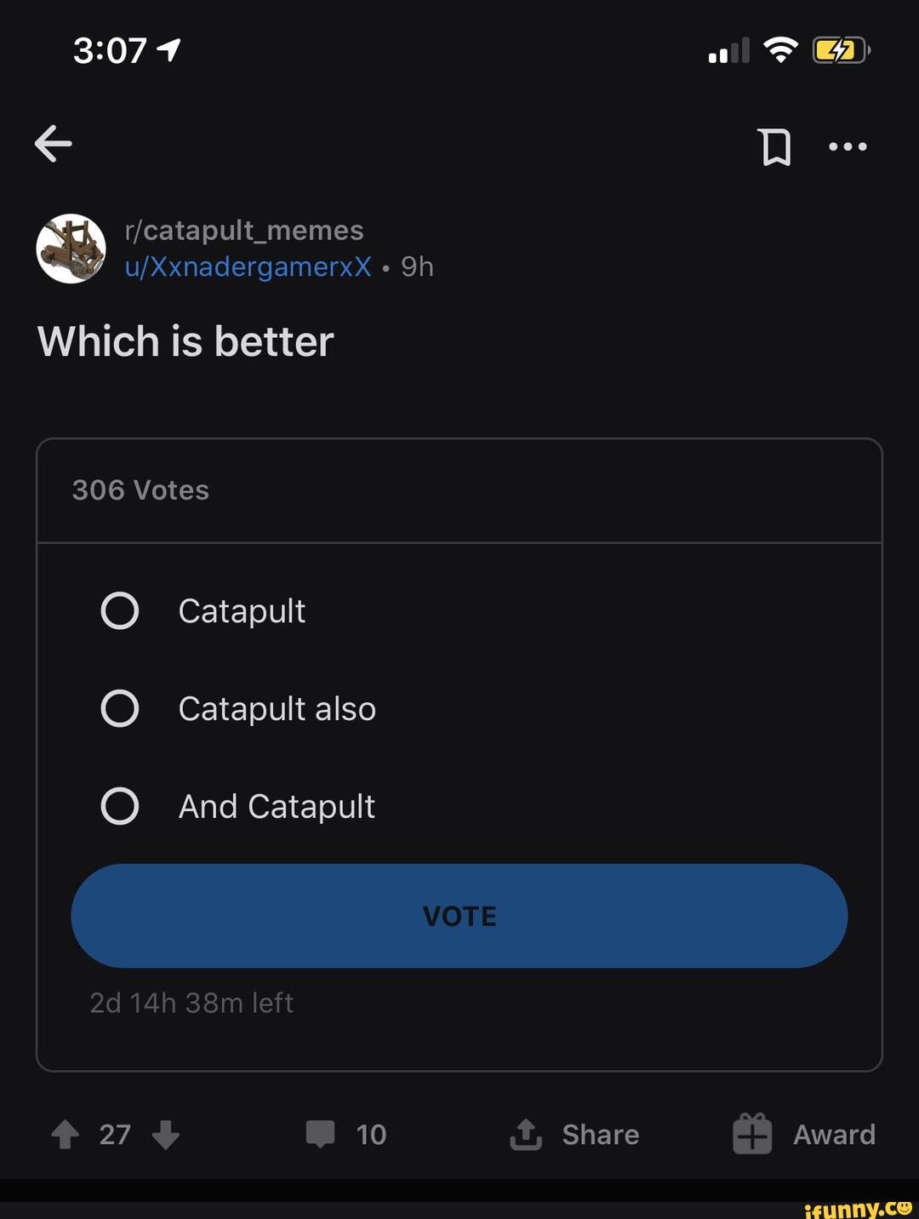Screen dimensions: 919x1219
Task: Save the post using the bookmark icon
Action: [775, 146]
